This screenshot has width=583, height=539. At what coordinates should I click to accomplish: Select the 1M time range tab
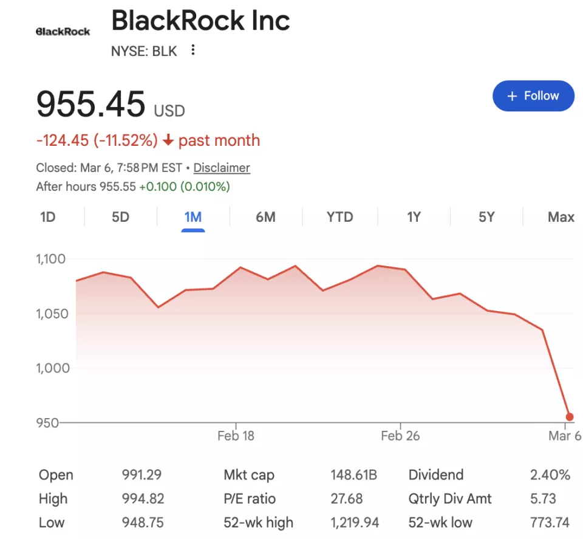point(193,217)
